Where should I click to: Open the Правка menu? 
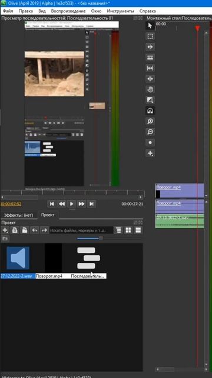pos(26,11)
